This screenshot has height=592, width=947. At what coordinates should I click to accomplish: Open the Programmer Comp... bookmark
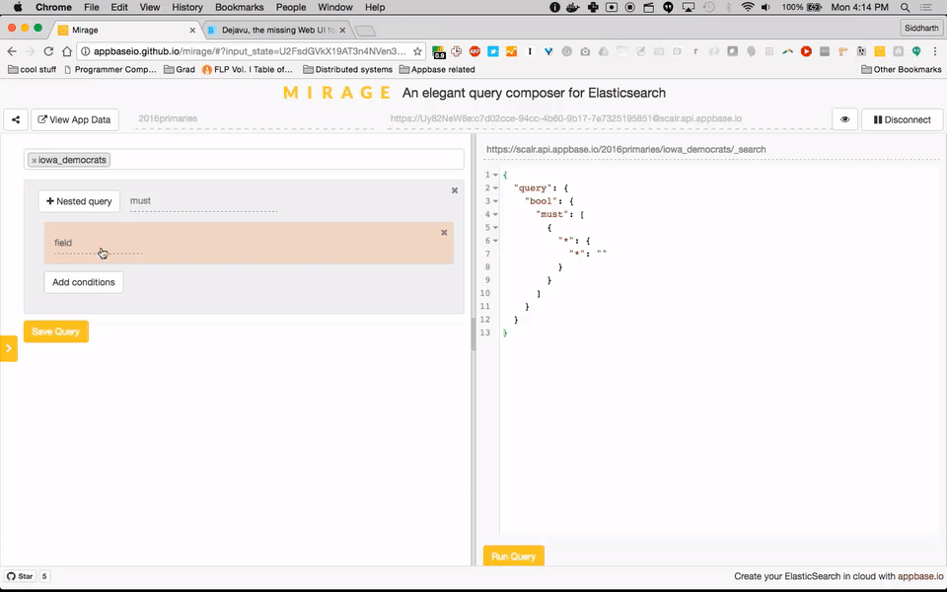click(109, 69)
